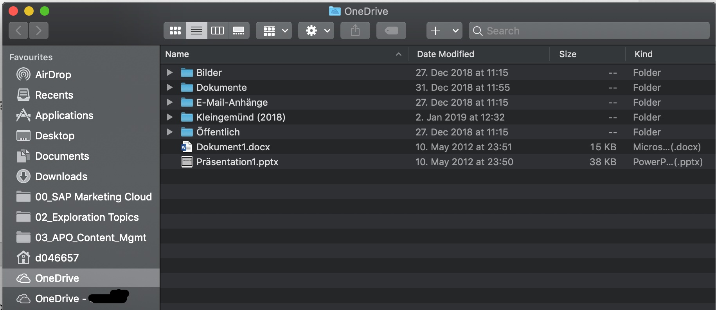Expand the E-Mail-Anhänge folder disclosure triangle

(x=170, y=102)
